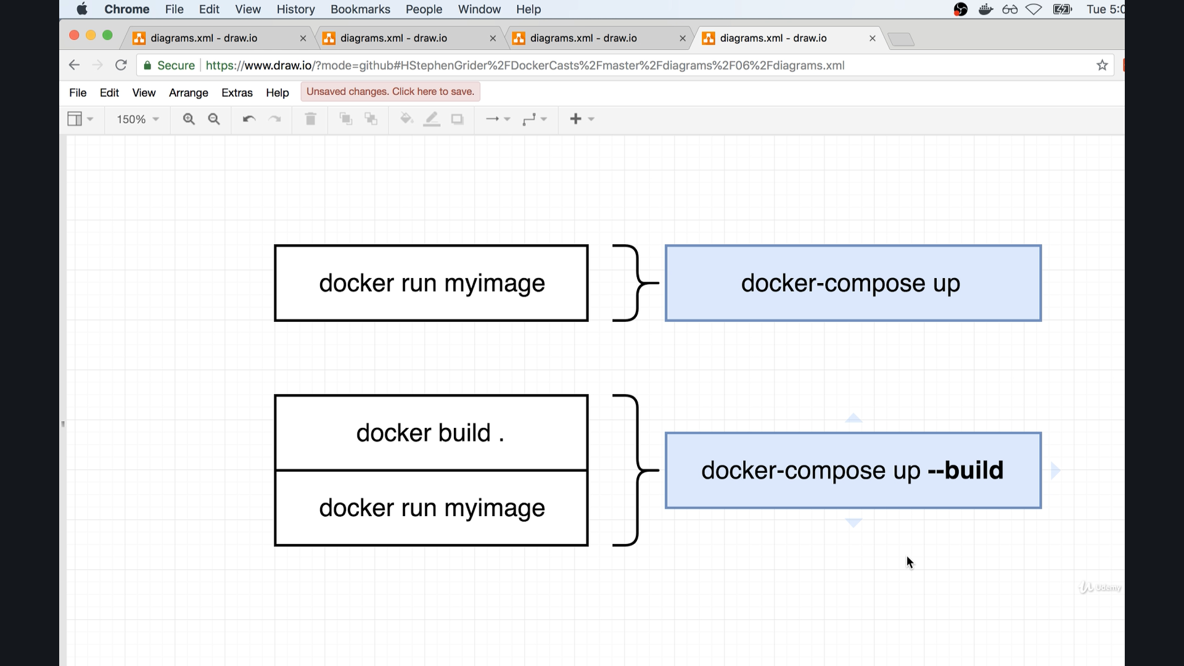Delete selection with the trash icon
Screen dimensions: 1184x666
[310, 118]
